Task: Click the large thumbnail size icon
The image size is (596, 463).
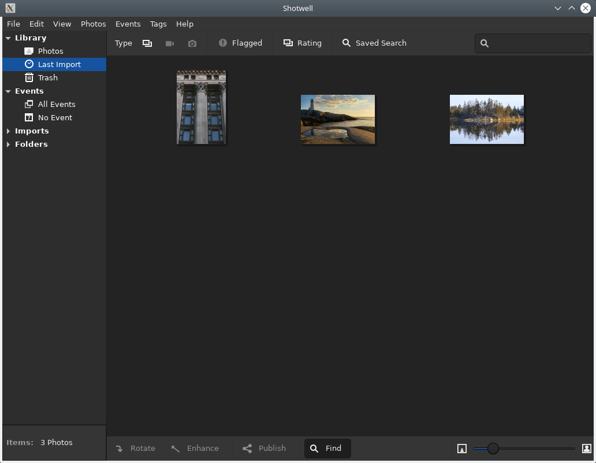Action: tap(587, 449)
